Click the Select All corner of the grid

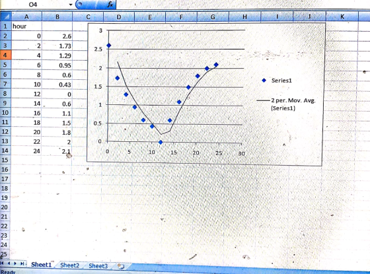tap(5, 17)
